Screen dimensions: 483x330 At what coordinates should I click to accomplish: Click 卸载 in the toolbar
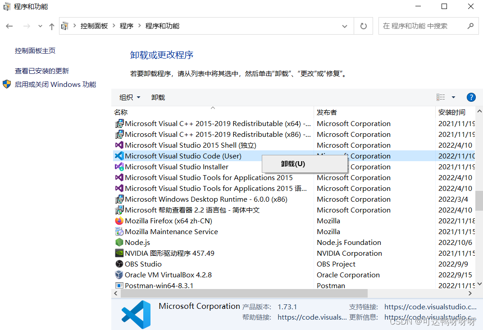point(158,97)
